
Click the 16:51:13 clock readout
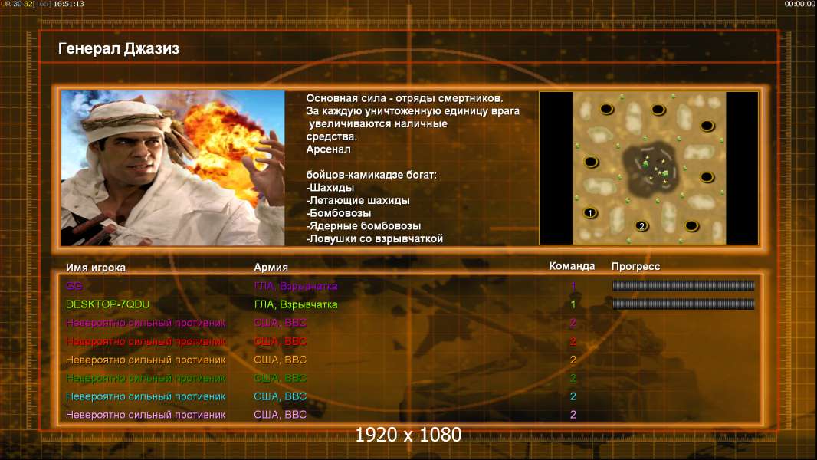click(x=69, y=4)
